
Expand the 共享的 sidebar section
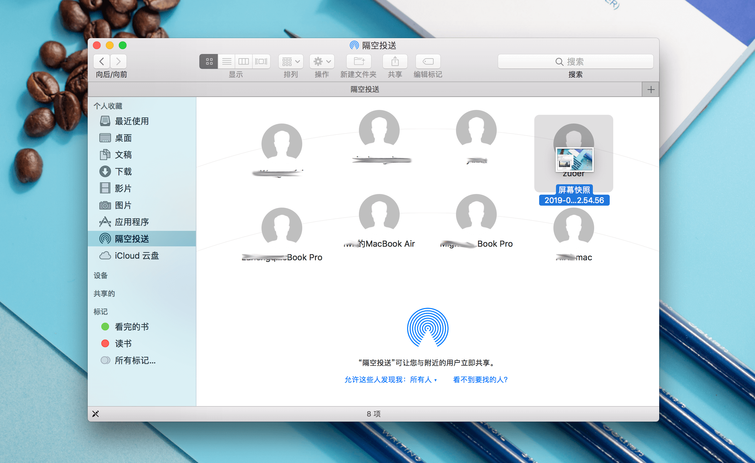tap(104, 294)
